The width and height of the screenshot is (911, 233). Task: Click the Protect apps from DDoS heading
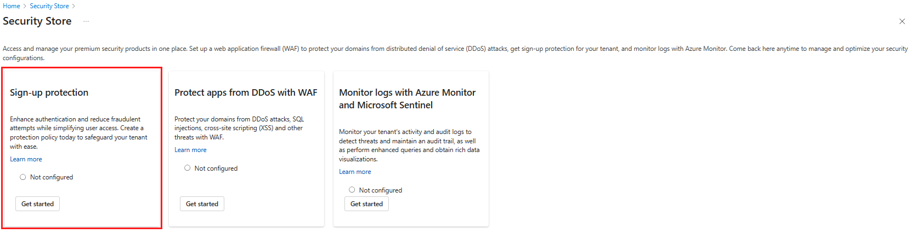[246, 92]
